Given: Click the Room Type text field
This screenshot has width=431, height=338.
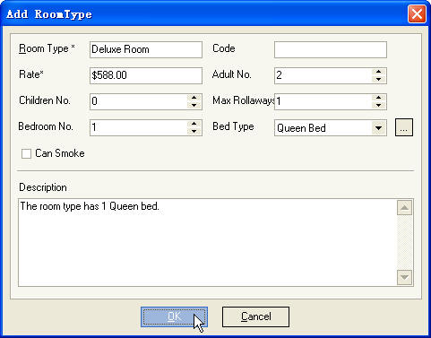Looking at the screenshot, I should point(146,49).
